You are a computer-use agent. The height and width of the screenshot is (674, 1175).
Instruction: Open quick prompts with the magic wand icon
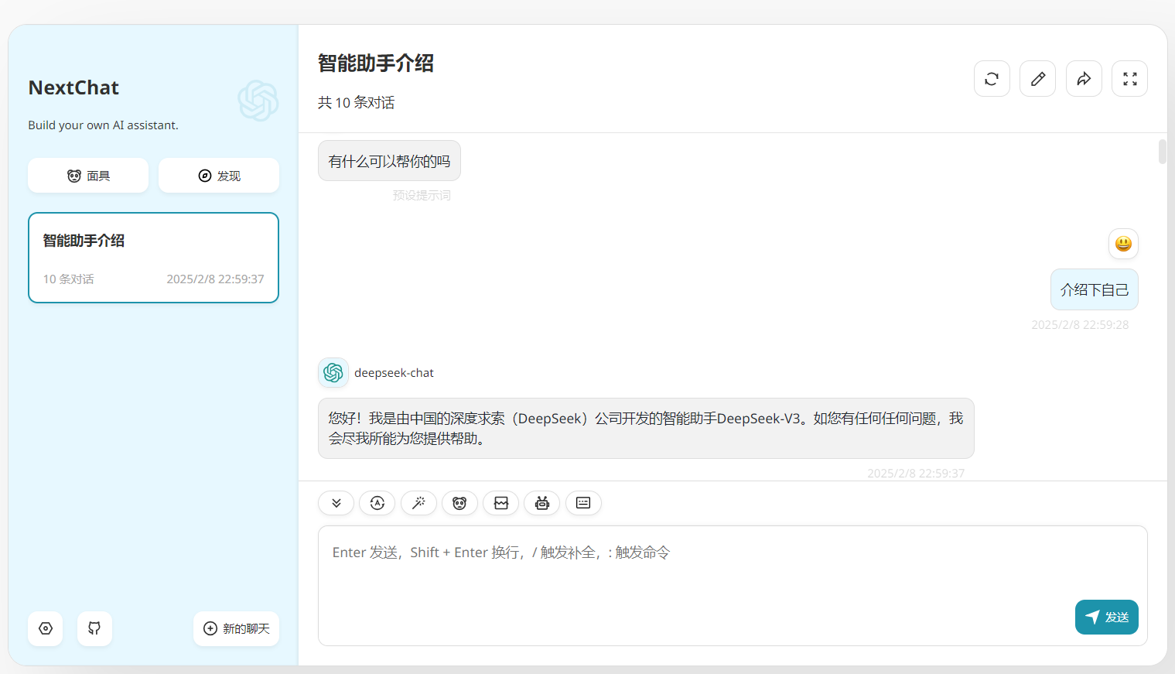tap(418, 503)
